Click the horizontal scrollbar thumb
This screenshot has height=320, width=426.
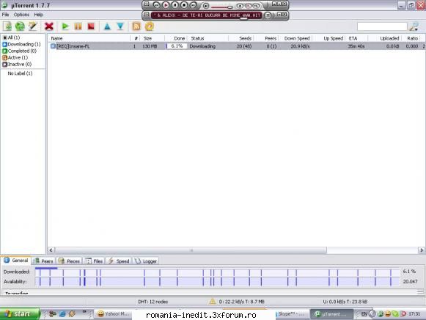click(191, 250)
